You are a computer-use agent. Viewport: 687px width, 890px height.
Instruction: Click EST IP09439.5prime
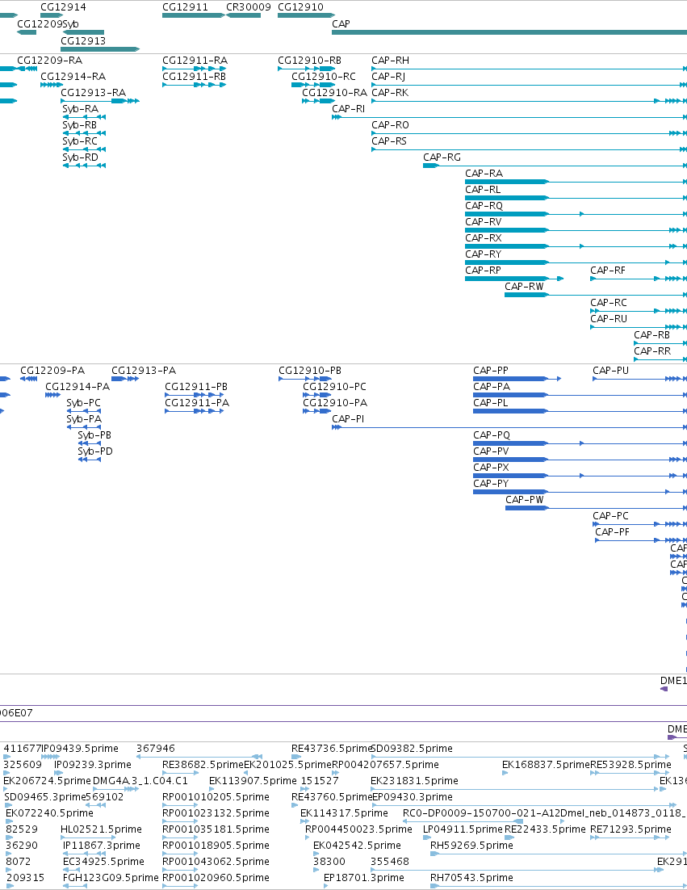tap(80, 749)
